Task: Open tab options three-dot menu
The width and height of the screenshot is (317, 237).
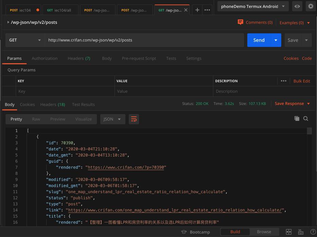Action: [207, 10]
